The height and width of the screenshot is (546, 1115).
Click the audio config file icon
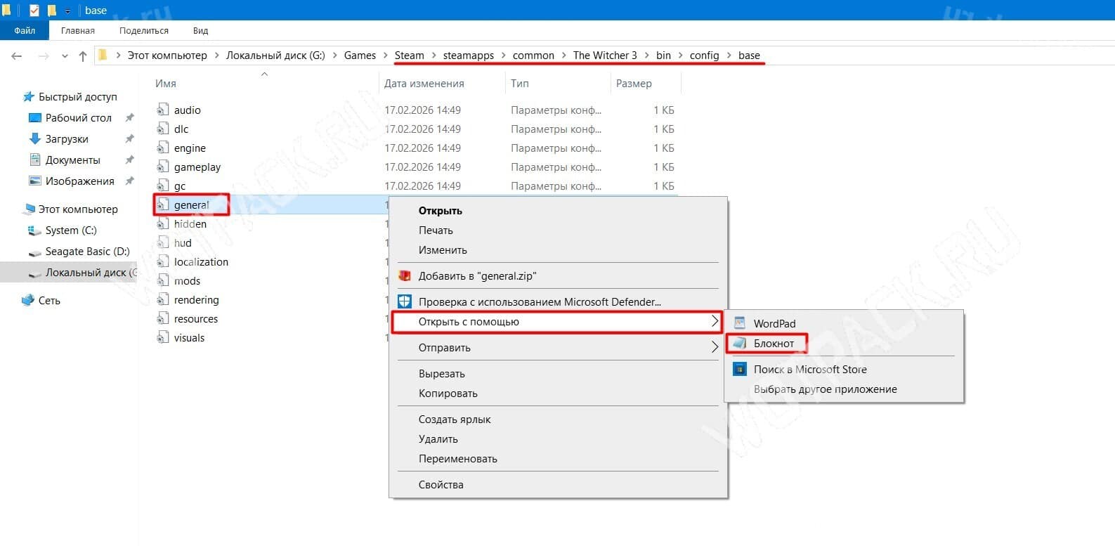[162, 110]
